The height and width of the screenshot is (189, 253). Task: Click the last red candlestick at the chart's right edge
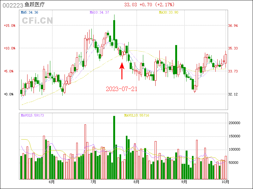tap(226, 59)
